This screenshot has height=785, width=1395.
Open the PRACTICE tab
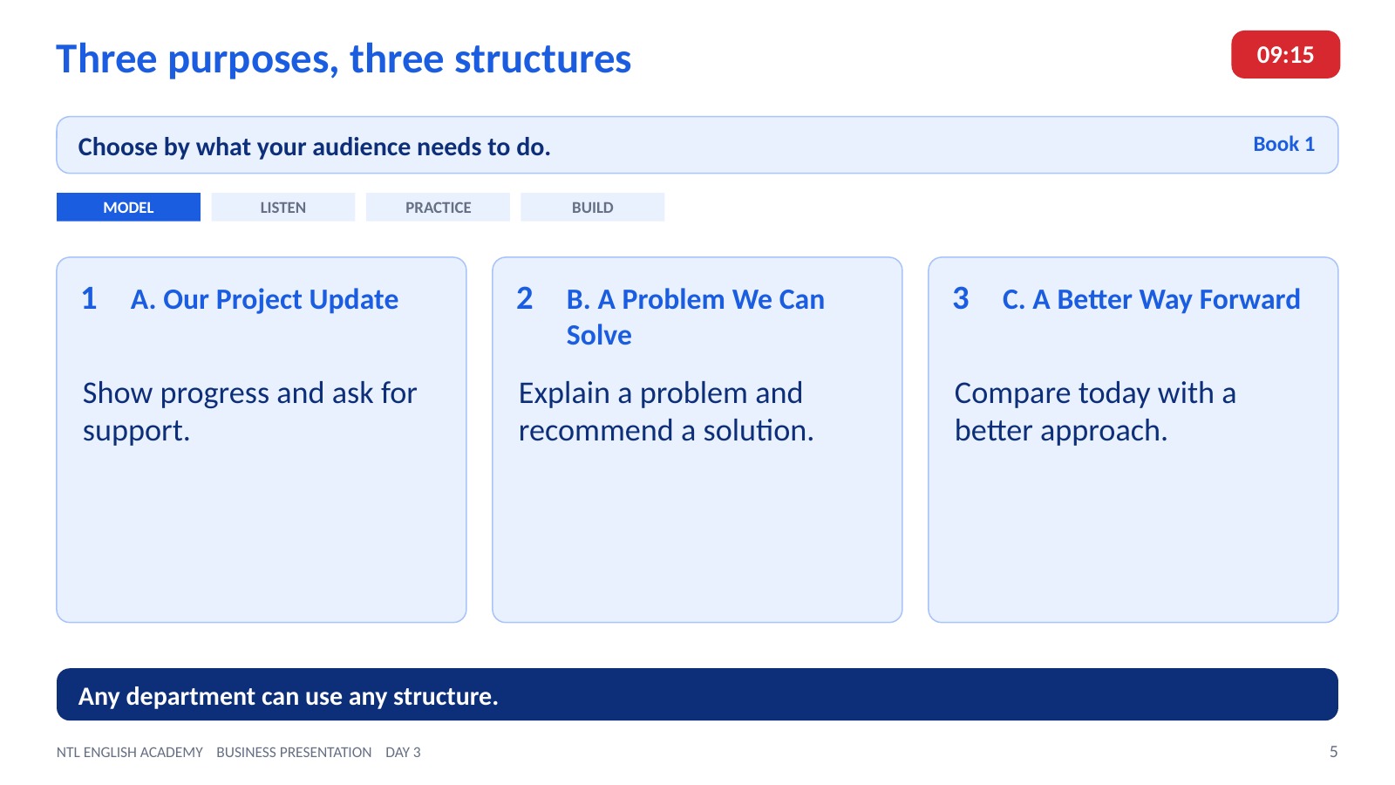[438, 207]
